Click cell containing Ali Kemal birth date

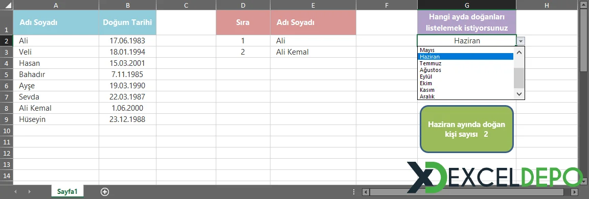(x=127, y=108)
